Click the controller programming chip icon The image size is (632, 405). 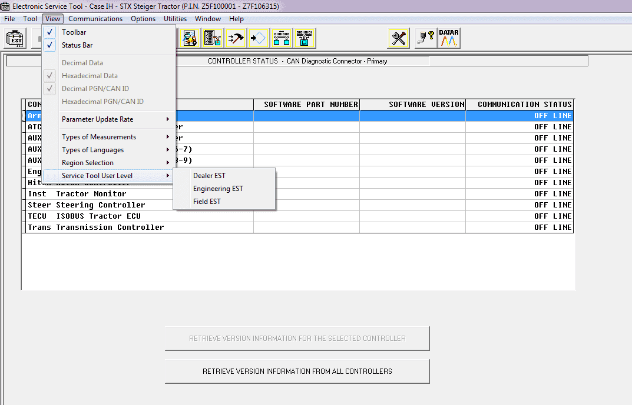(x=213, y=38)
